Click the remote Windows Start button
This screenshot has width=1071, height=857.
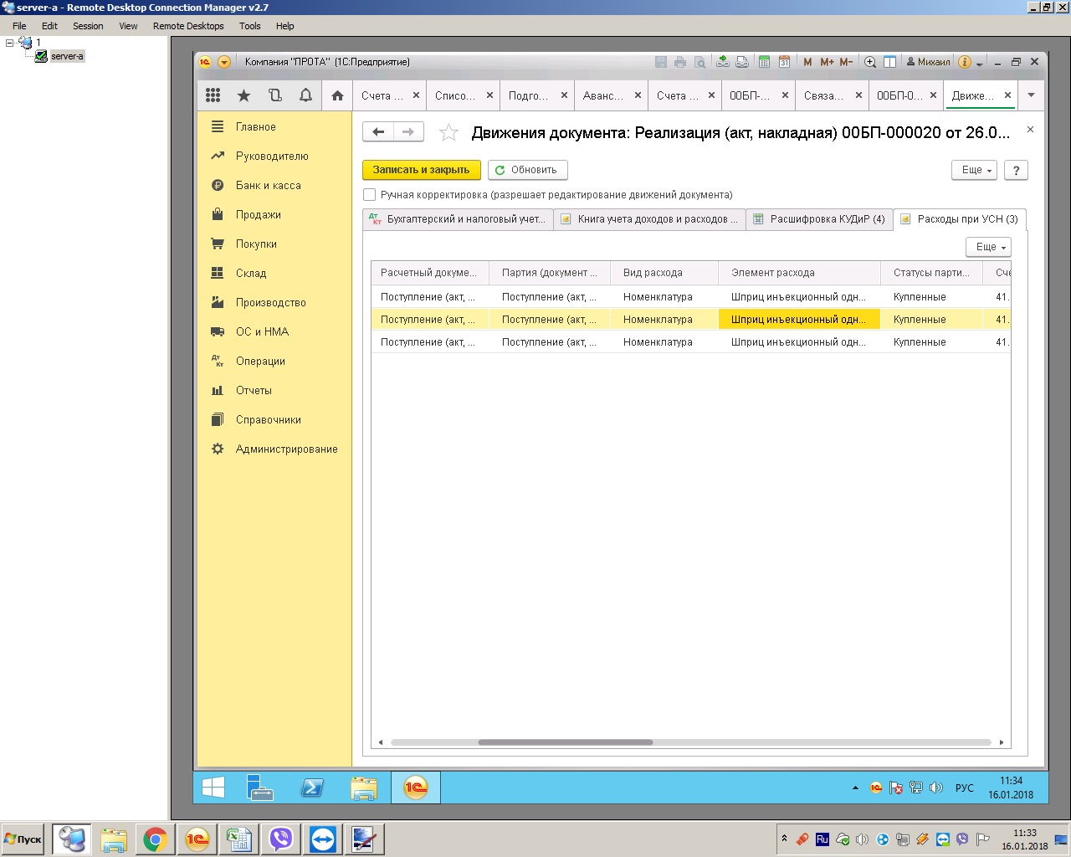tap(213, 788)
